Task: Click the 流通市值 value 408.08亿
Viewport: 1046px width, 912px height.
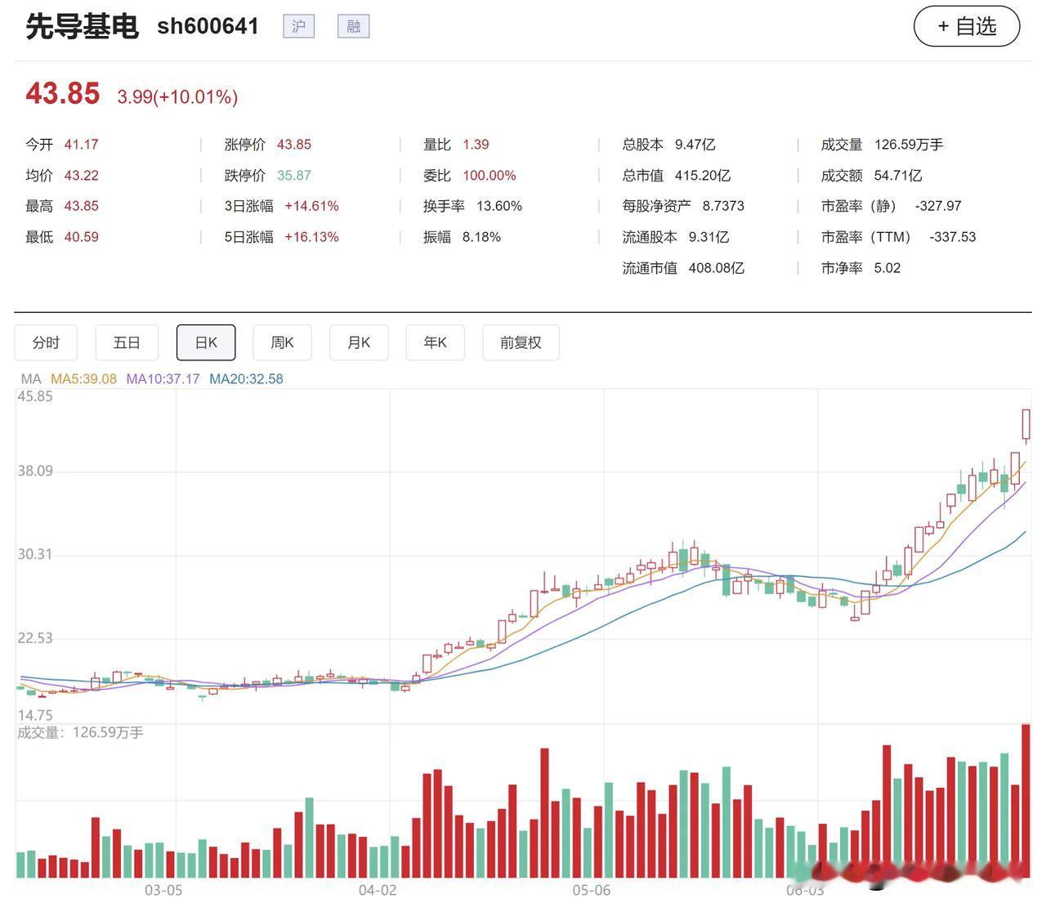Action: 716,268
